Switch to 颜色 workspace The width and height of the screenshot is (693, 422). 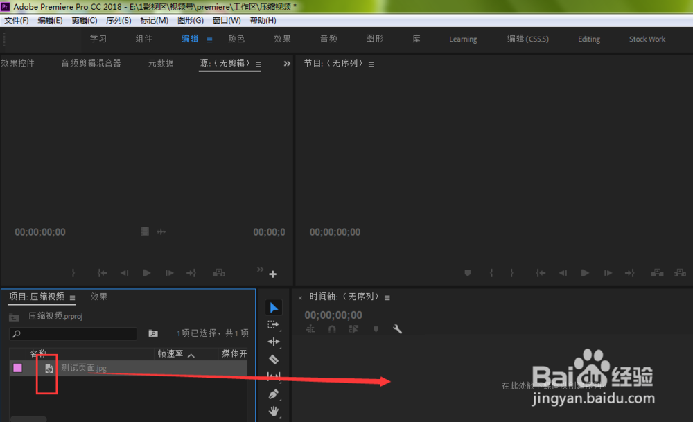coord(236,39)
